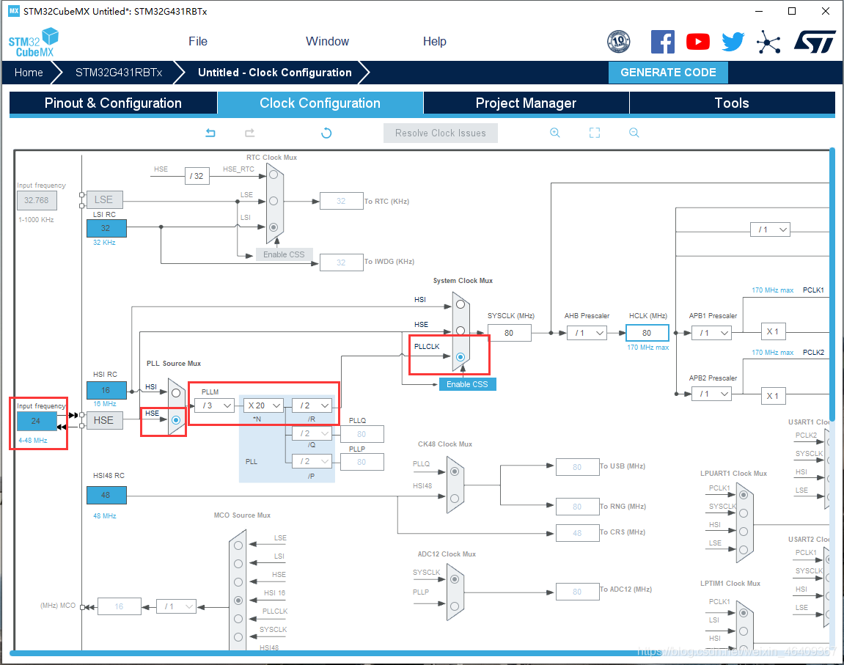Click the redo arrow icon
This screenshot has height=665, width=844.
click(250, 133)
